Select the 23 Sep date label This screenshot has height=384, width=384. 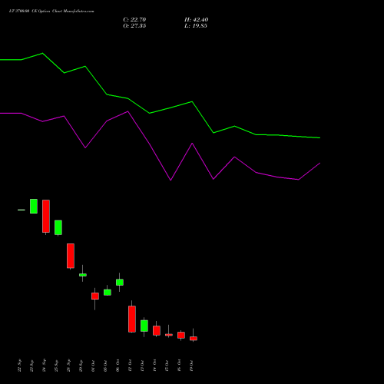tap(31, 366)
